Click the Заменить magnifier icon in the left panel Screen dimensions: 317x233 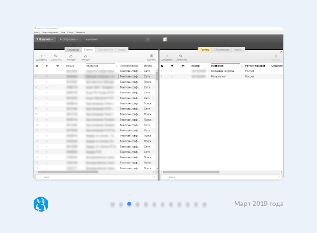(x=55, y=56)
